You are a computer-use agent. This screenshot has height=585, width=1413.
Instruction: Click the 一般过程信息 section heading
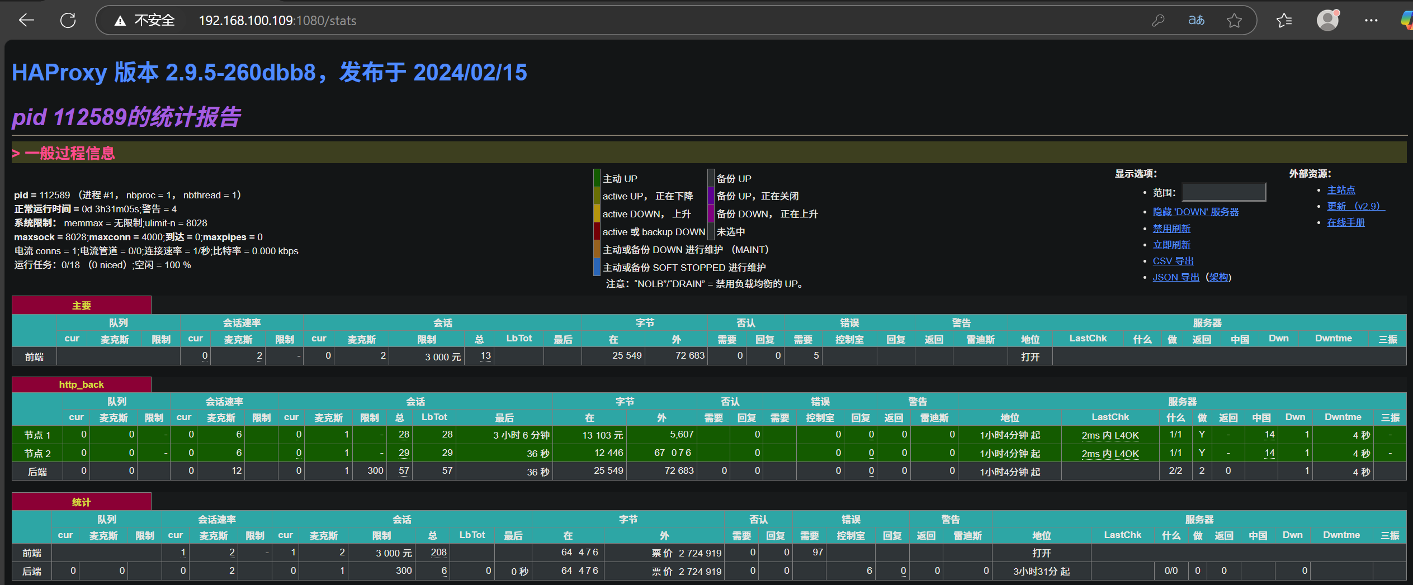70,153
